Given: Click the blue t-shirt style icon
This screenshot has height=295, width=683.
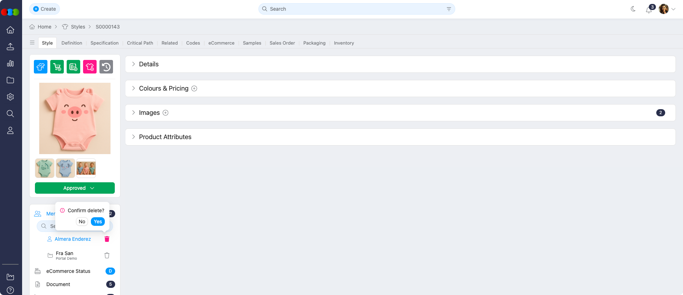Looking at the screenshot, I should pyautogui.click(x=41, y=67).
